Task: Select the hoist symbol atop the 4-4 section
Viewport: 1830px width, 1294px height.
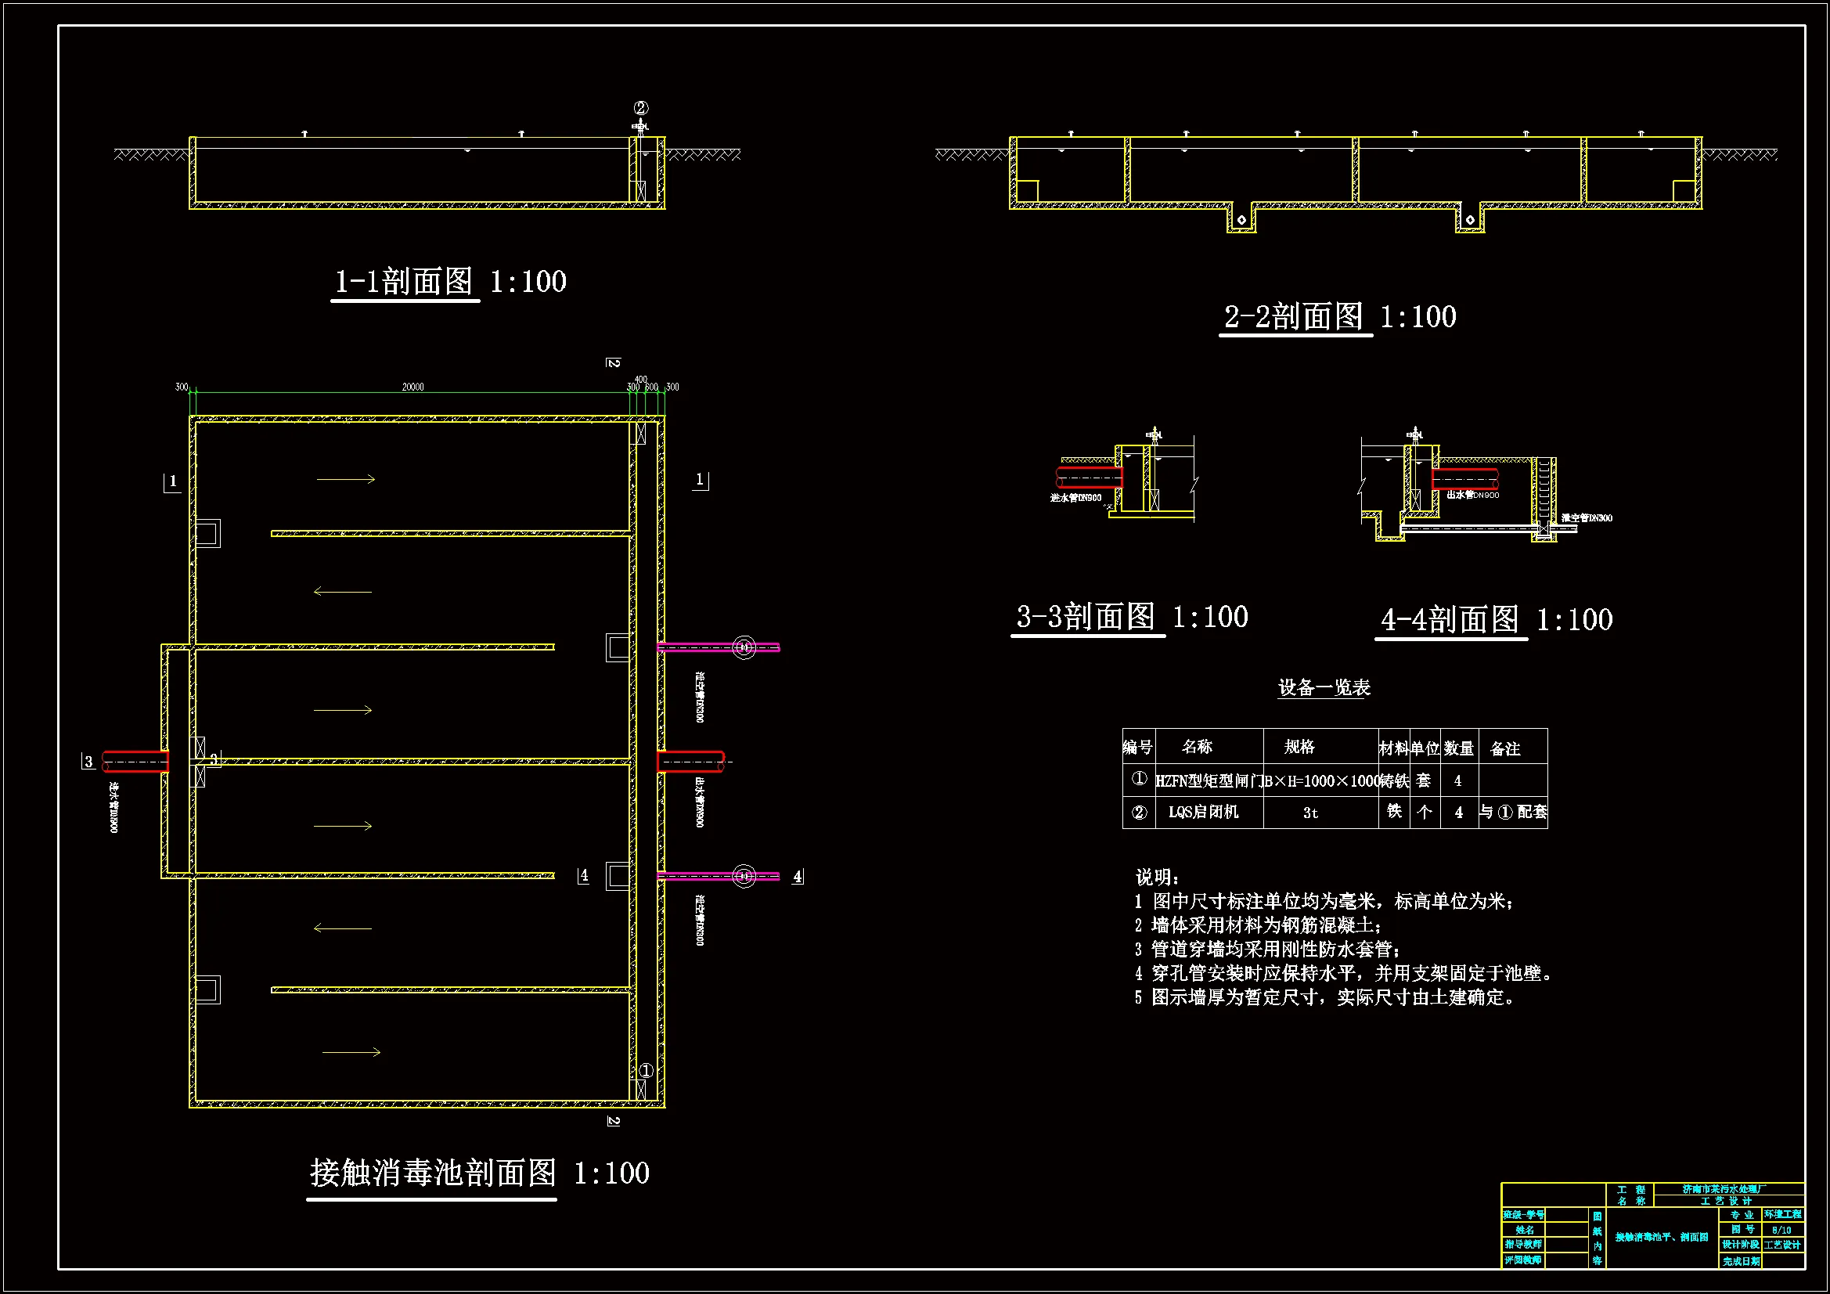Action: [1414, 434]
